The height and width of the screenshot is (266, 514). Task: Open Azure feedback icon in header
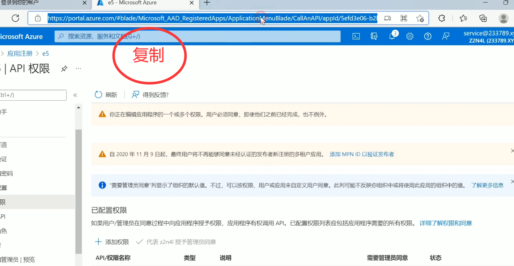point(446,36)
